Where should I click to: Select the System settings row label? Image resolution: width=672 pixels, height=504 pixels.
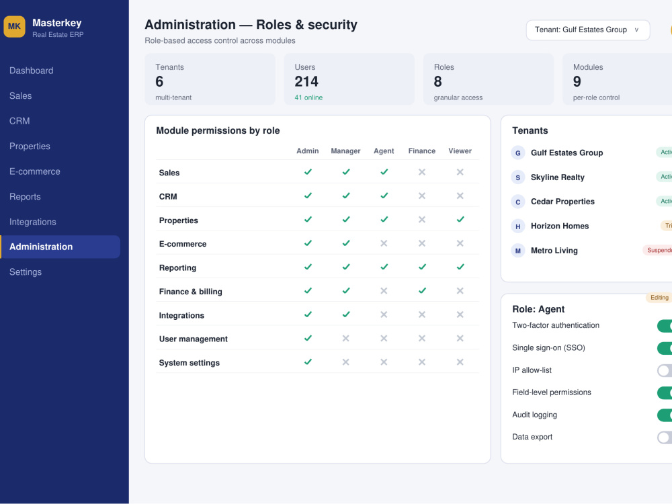tap(190, 363)
